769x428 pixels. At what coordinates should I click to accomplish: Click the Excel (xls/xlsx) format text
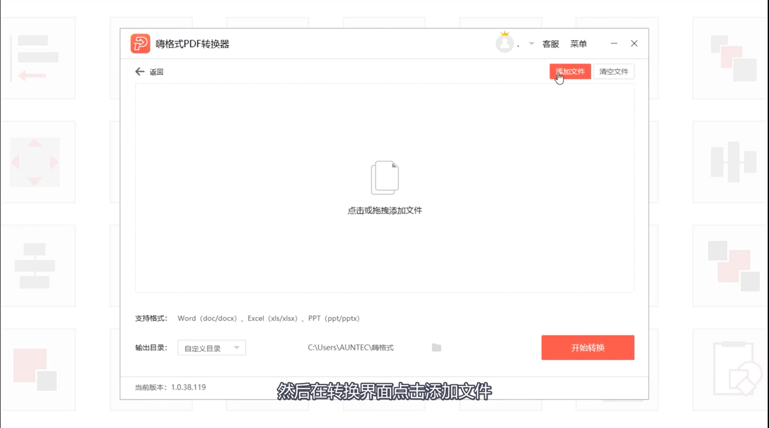(272, 318)
